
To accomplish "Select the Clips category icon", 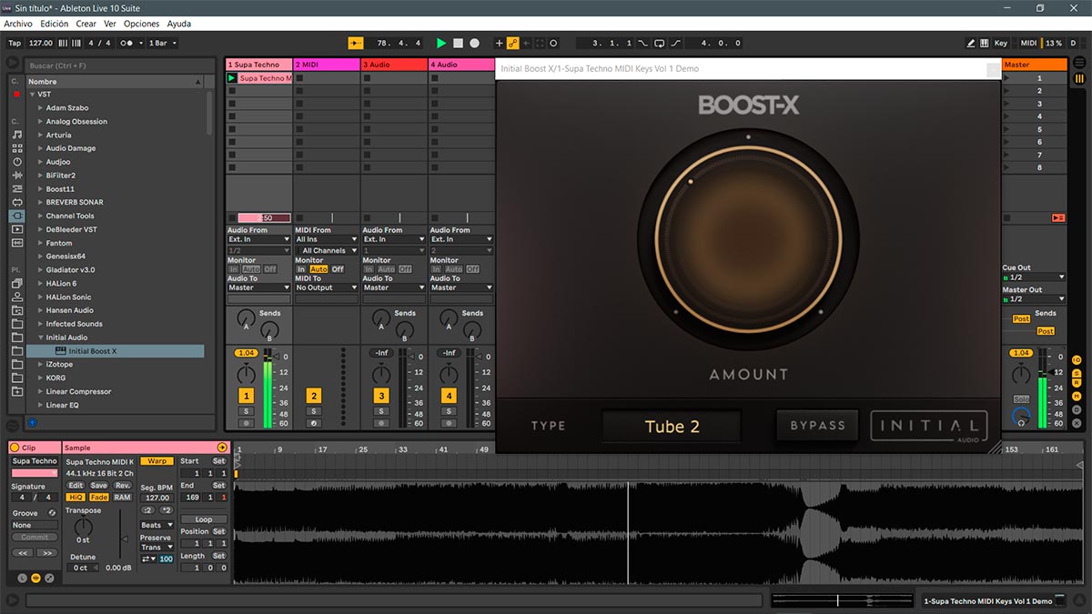I will click(x=16, y=229).
